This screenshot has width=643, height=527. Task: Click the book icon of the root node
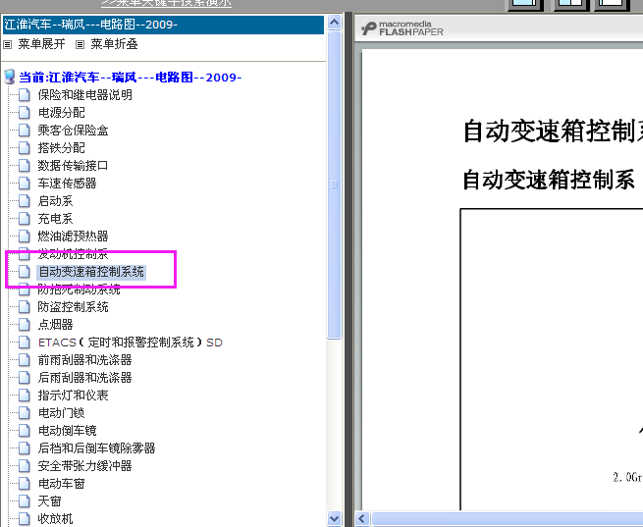(10, 77)
